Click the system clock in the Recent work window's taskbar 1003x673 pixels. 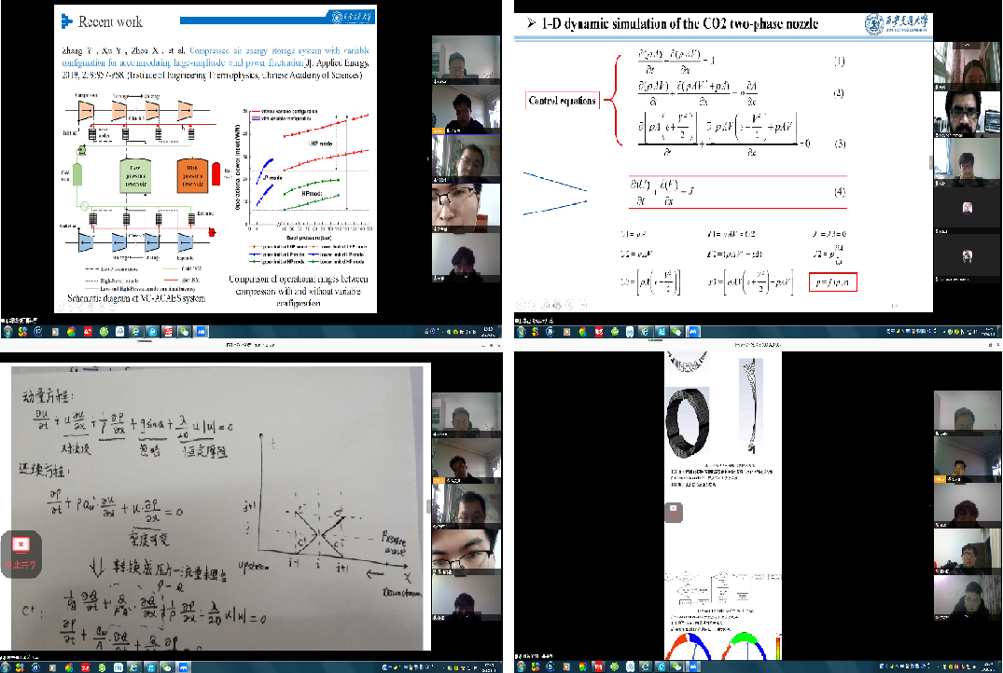tap(485, 330)
